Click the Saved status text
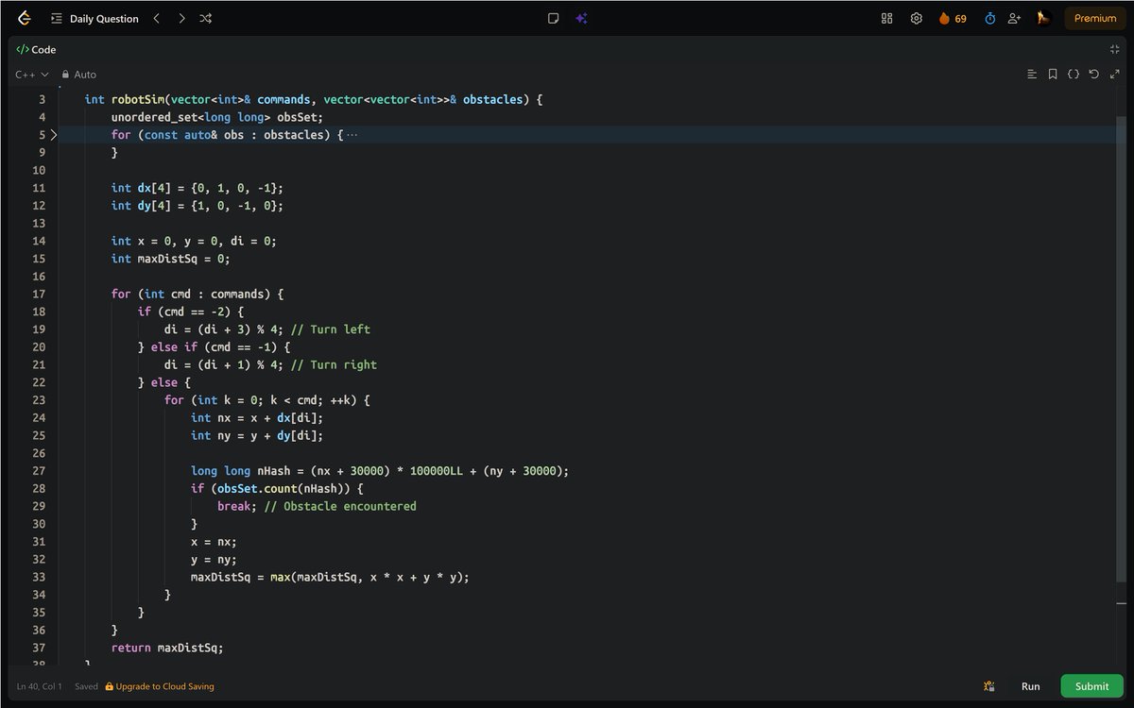The height and width of the screenshot is (708, 1134). [x=86, y=686]
